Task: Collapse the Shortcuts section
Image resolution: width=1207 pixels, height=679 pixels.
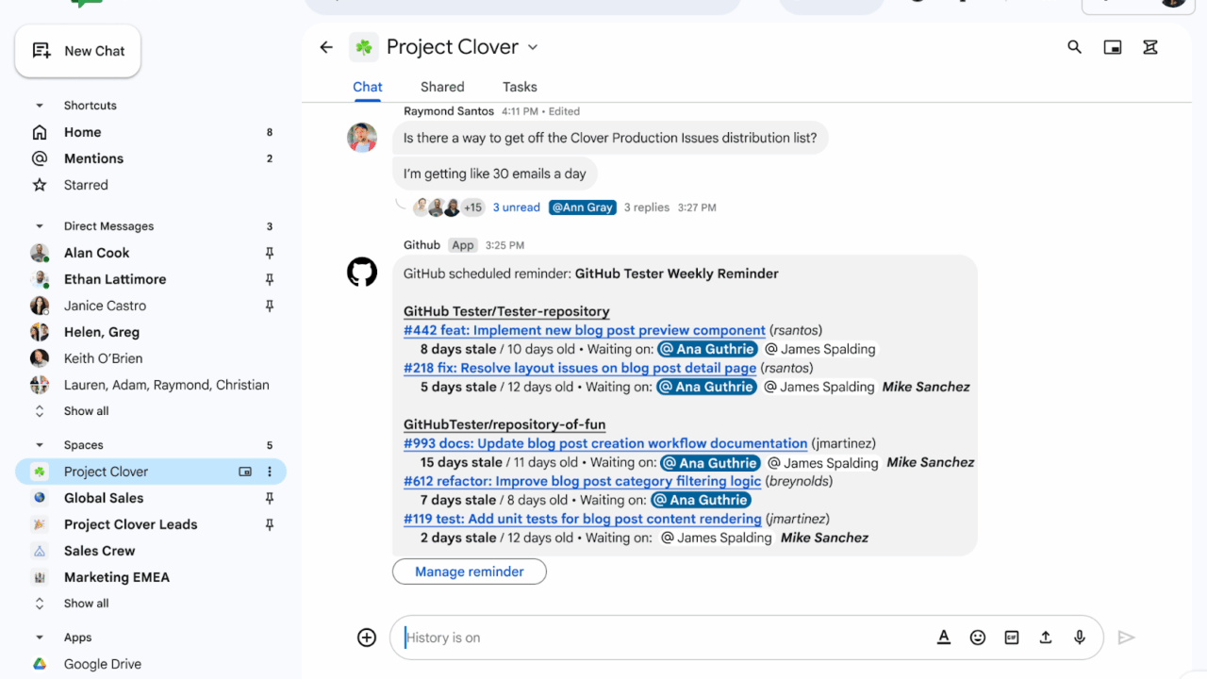Action: (x=40, y=106)
